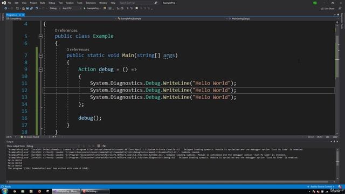Image resolution: width=345 pixels, height=194 pixels.
Task: Click the Save file icon
Action: click(x=27, y=9)
